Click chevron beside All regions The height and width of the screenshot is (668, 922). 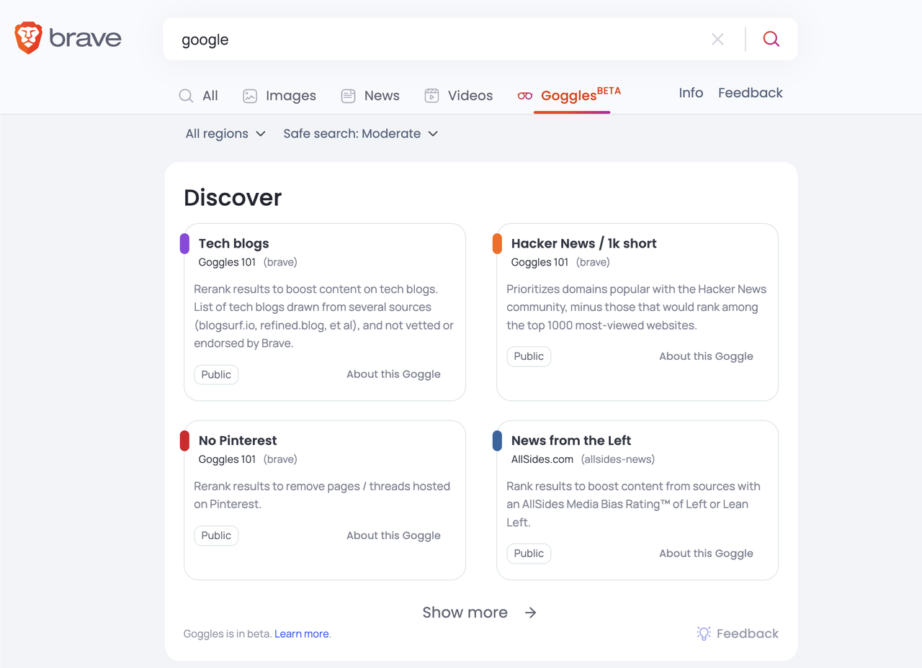coord(261,134)
